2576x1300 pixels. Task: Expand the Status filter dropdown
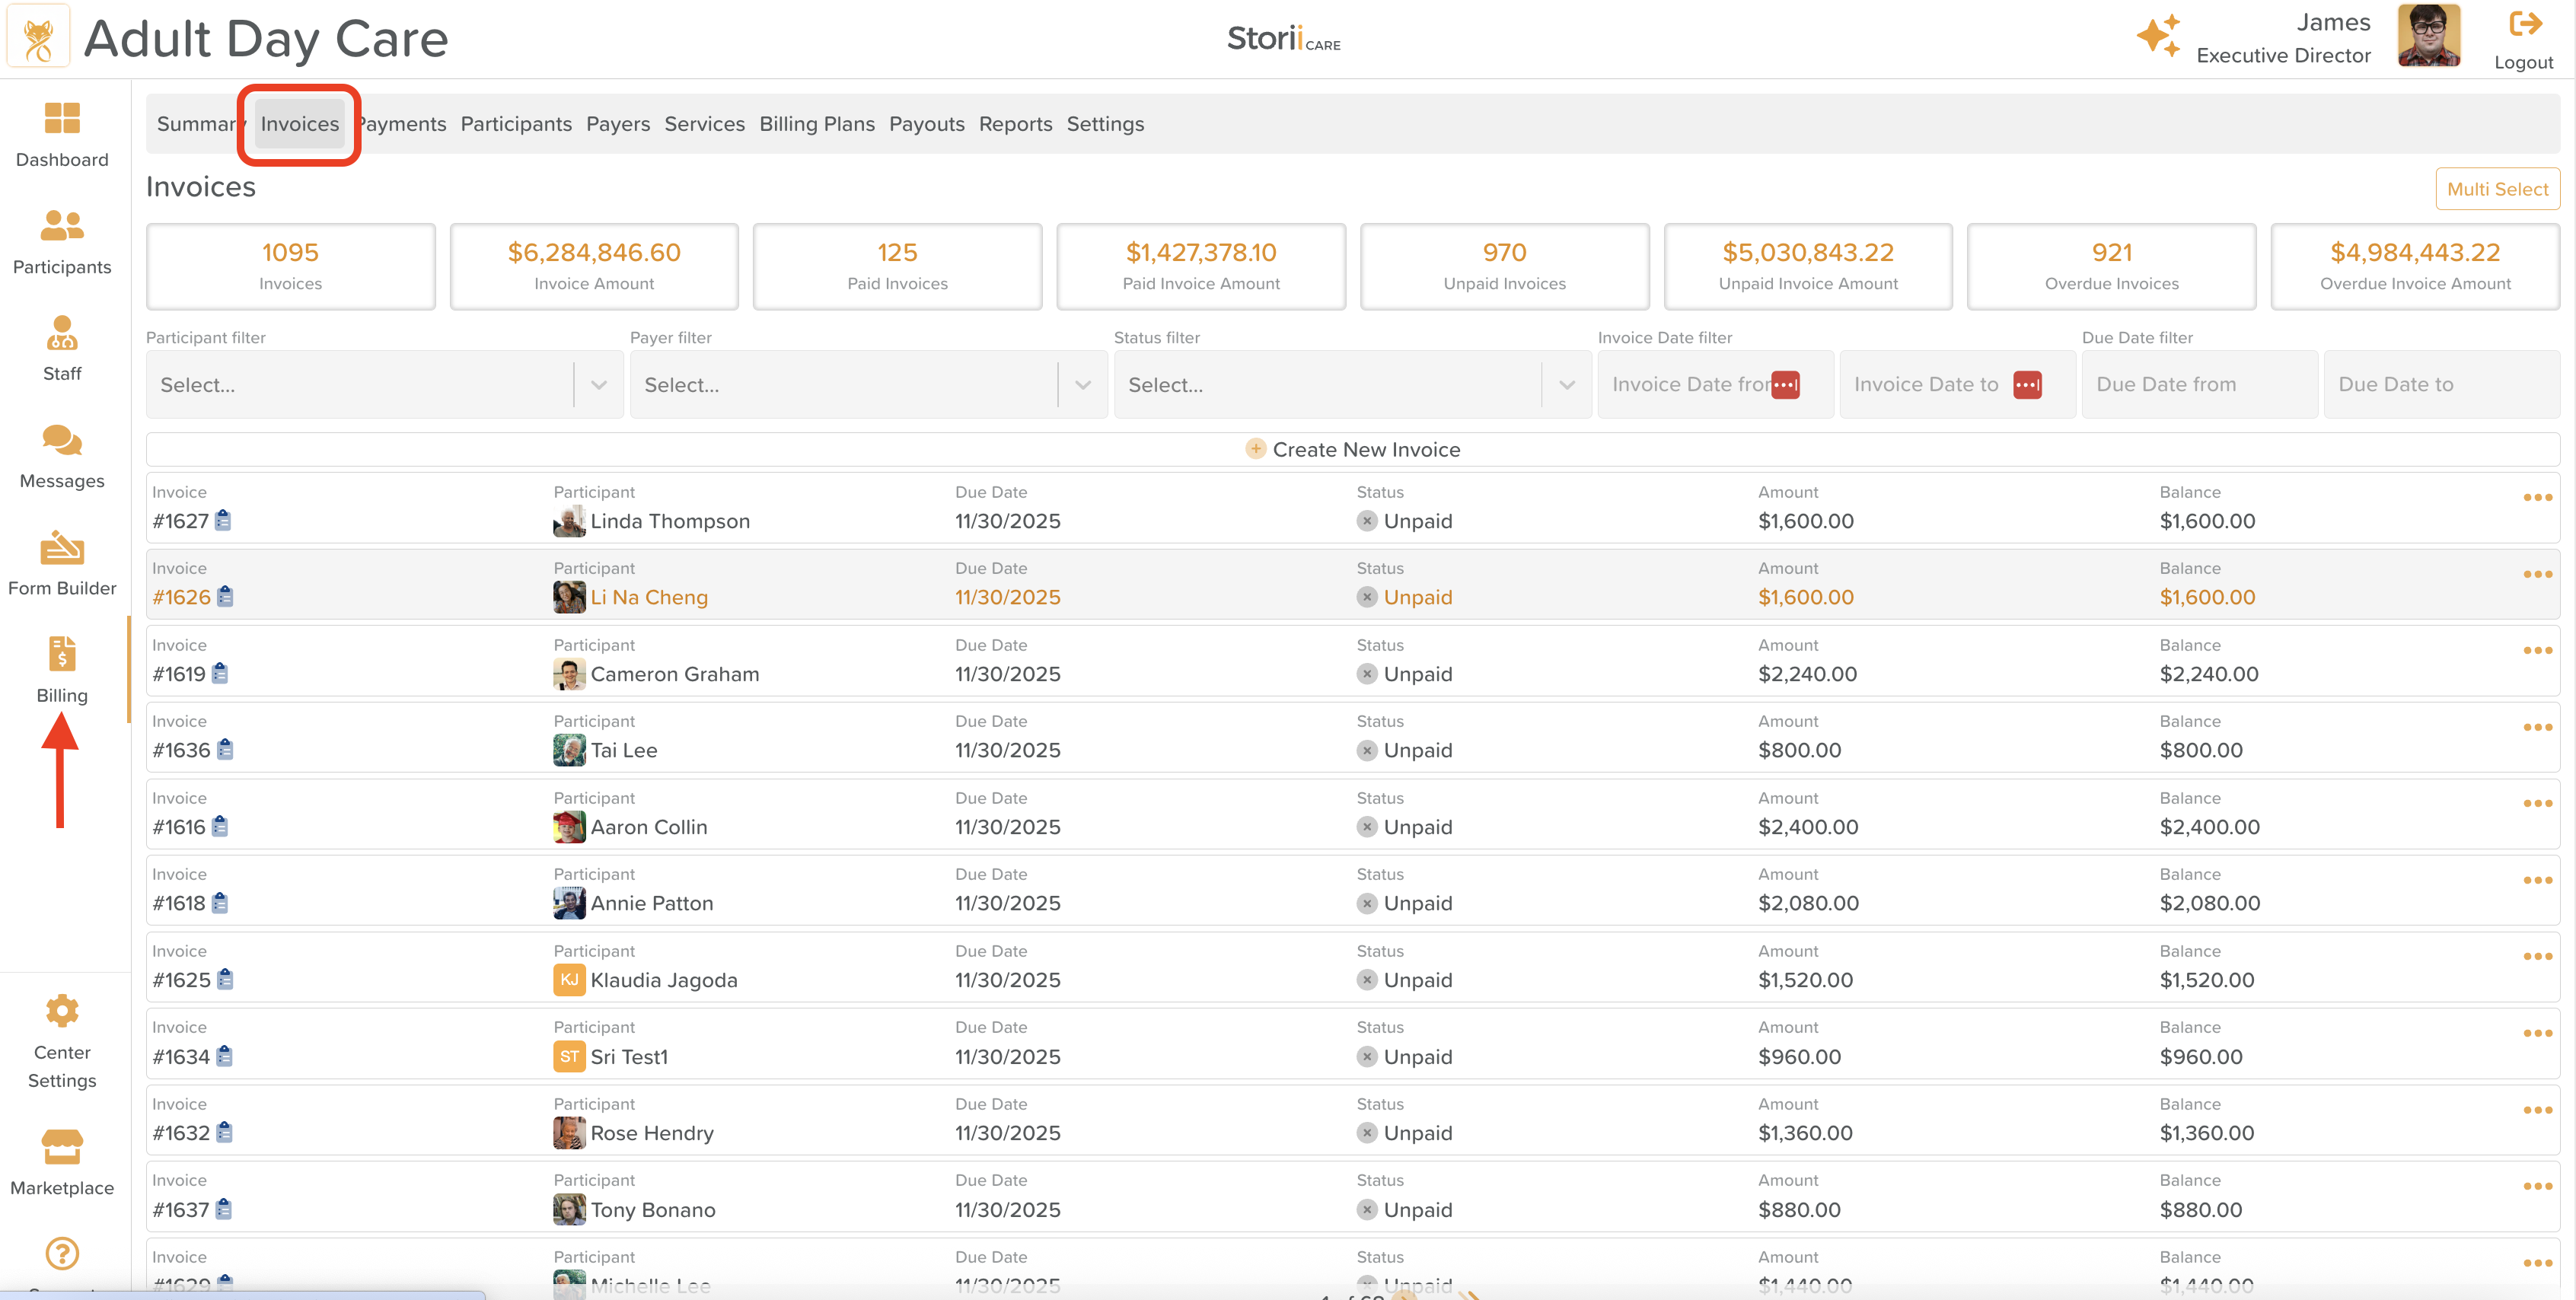pyautogui.click(x=1566, y=385)
